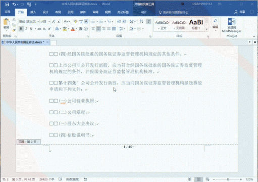Sort text with A-Z sort icon
This screenshot has height=182, width=258.
click(x=141, y=21)
